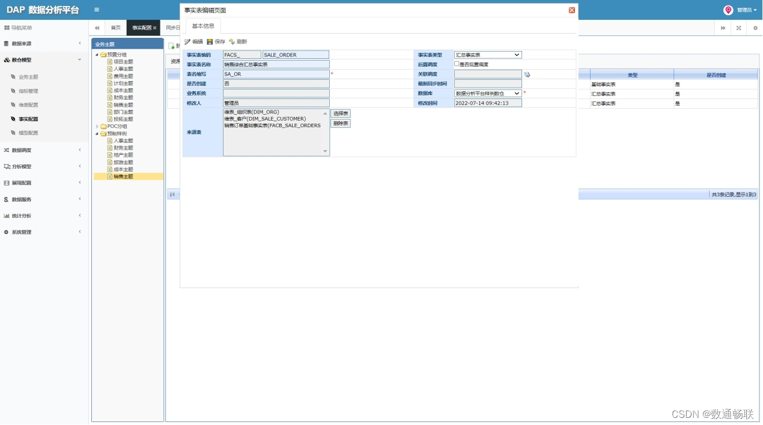Click the 选择表 button

340,113
